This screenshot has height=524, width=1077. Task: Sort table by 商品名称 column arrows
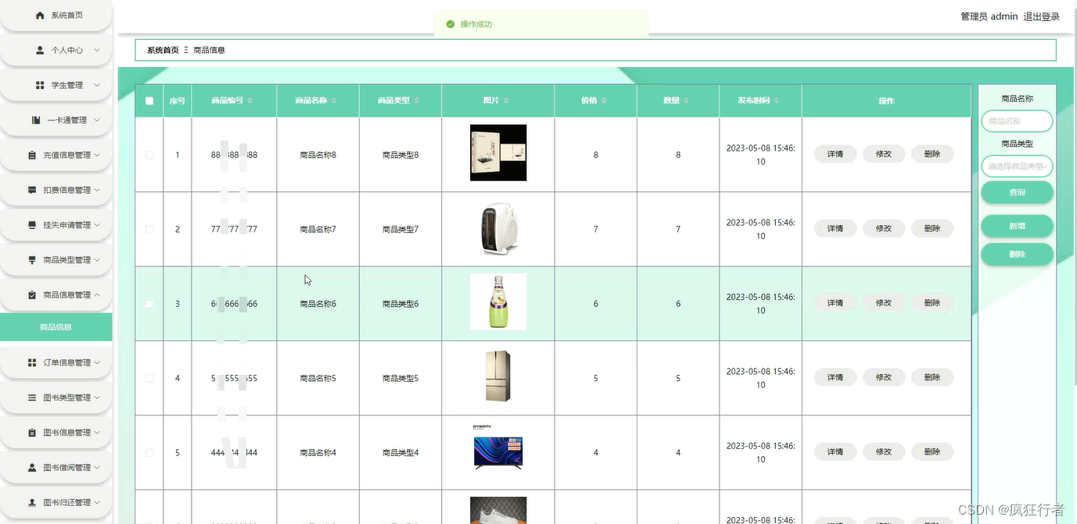coord(334,101)
